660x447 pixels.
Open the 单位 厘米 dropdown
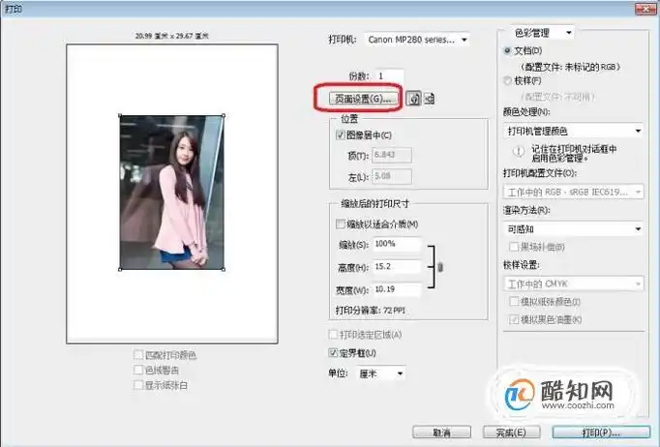coord(381,373)
